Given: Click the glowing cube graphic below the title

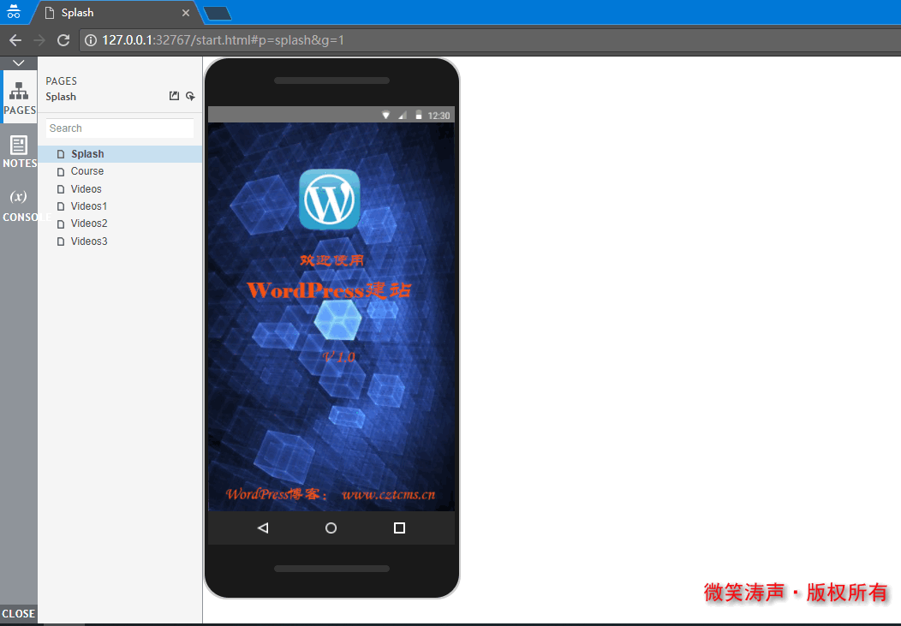Looking at the screenshot, I should coord(337,319).
